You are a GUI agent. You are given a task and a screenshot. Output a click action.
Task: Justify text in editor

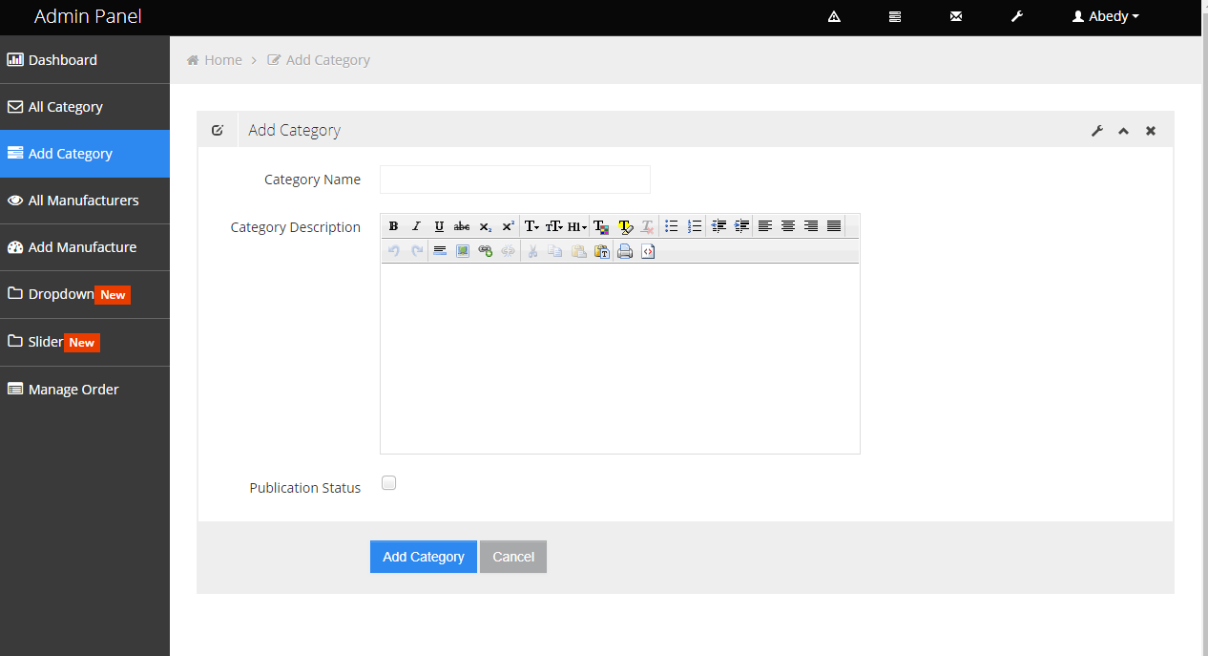834,226
